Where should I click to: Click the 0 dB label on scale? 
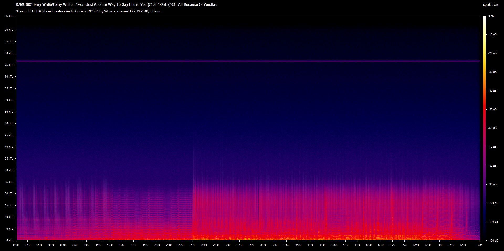coord(491,16)
